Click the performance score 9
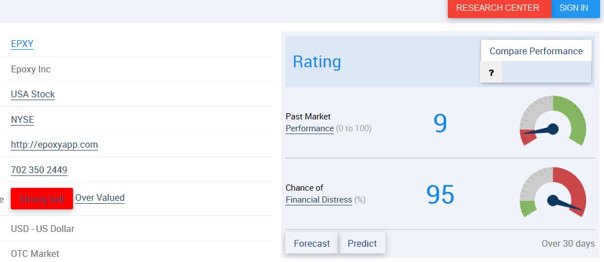This screenshot has width=604, height=262. point(440,123)
